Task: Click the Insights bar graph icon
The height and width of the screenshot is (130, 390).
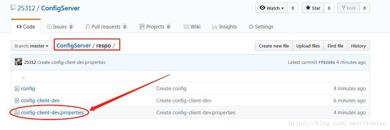Action: [215, 26]
